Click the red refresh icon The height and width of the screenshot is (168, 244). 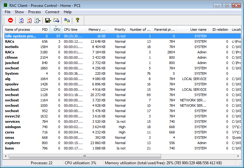29,20
